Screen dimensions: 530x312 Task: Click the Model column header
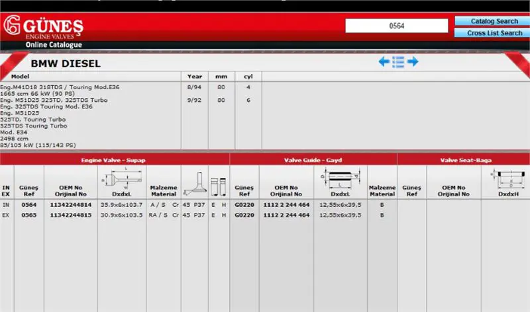click(20, 77)
